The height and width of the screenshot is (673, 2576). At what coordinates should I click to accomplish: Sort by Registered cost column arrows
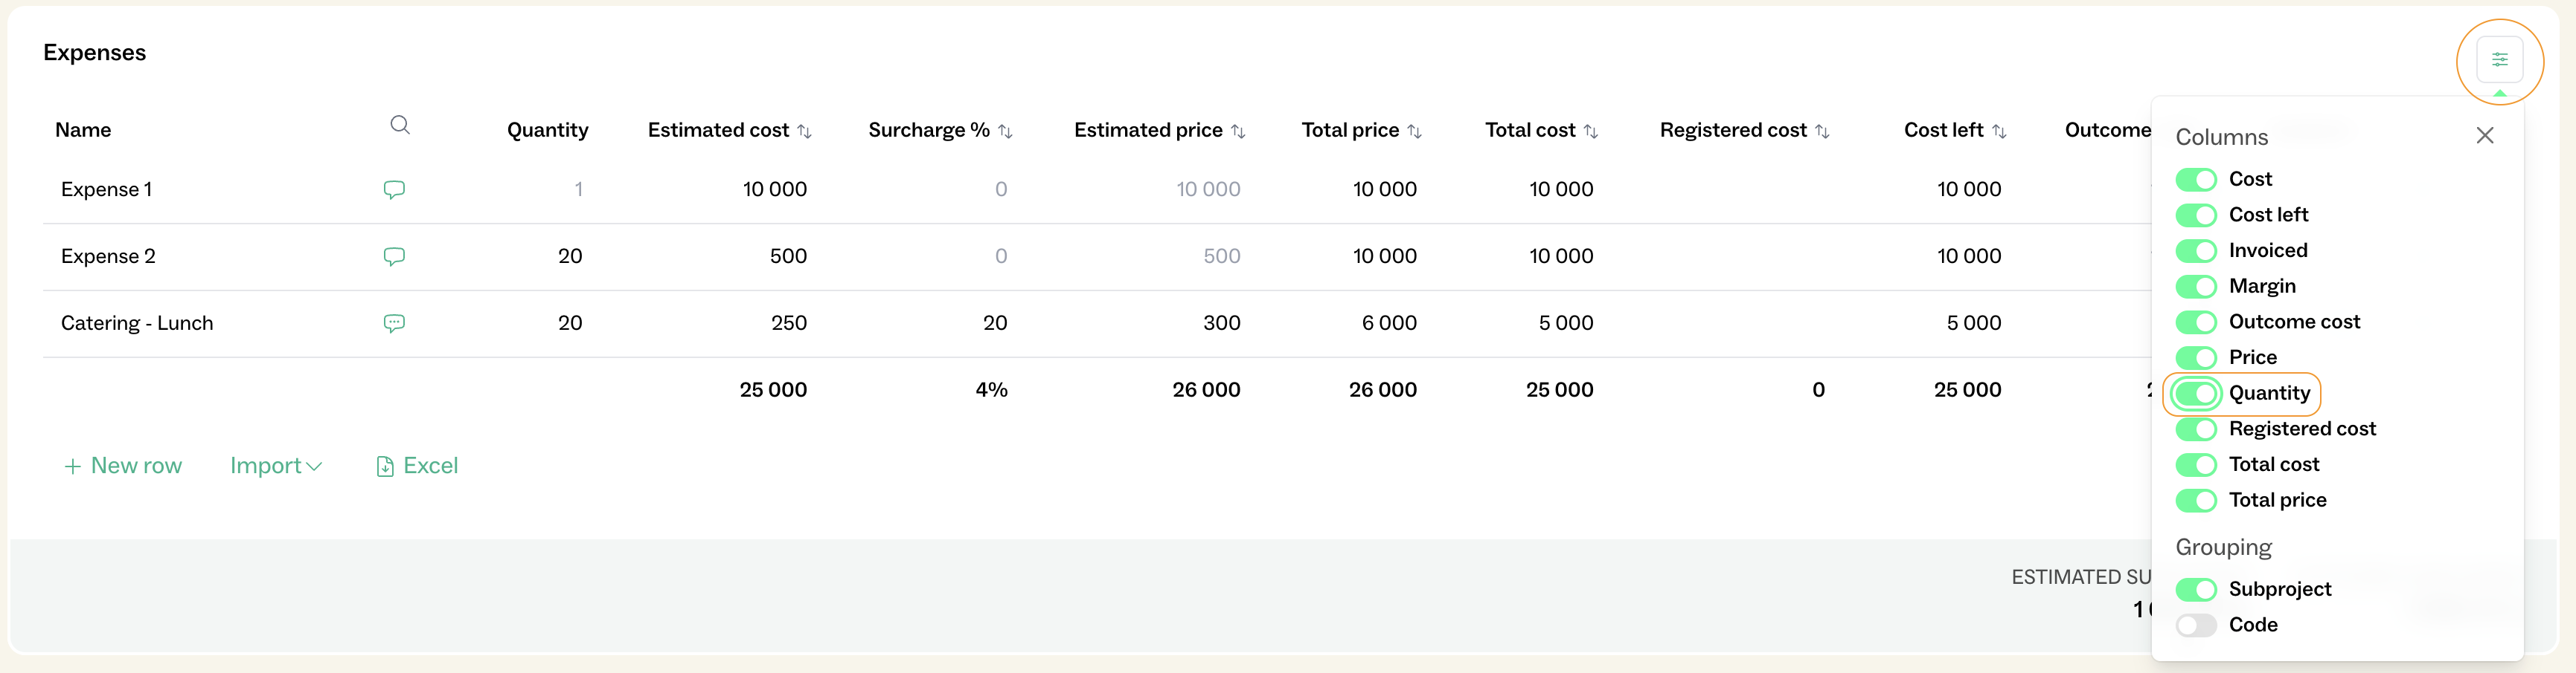[x=1822, y=131]
